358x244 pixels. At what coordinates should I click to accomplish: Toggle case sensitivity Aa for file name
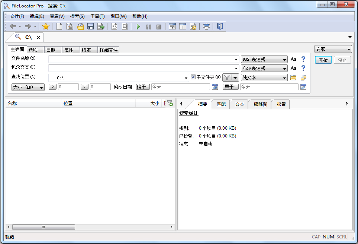(x=293, y=60)
